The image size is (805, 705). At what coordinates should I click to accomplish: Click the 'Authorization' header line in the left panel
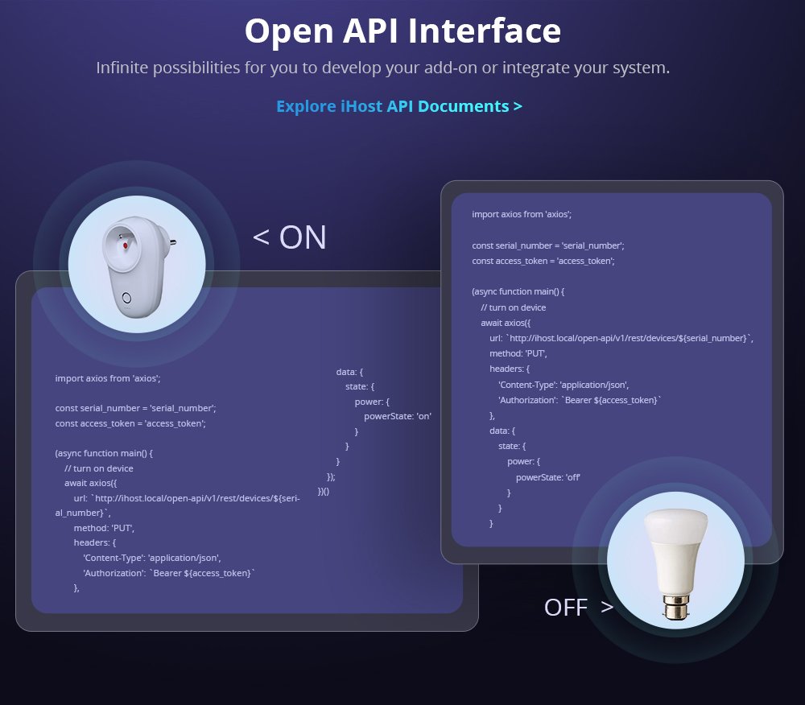click(x=169, y=573)
